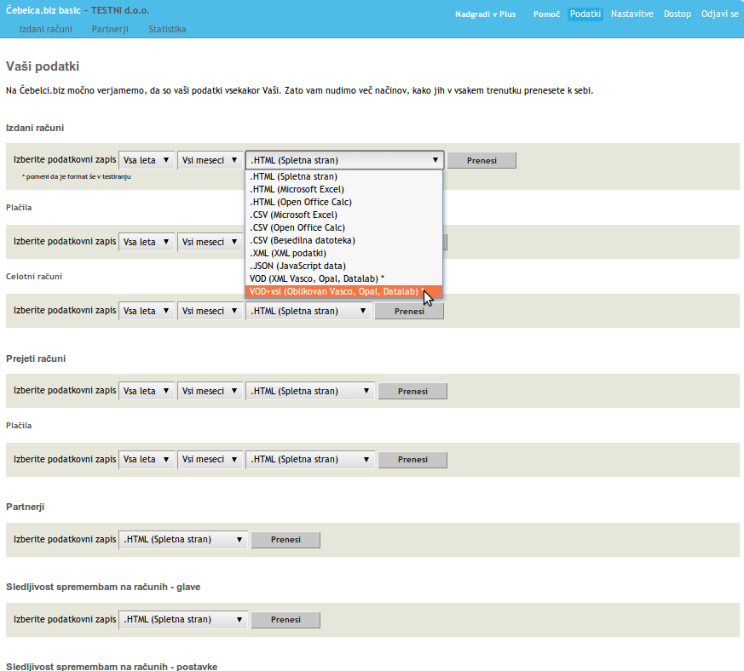
Task: Go to Nastavitve settings
Action: [633, 14]
